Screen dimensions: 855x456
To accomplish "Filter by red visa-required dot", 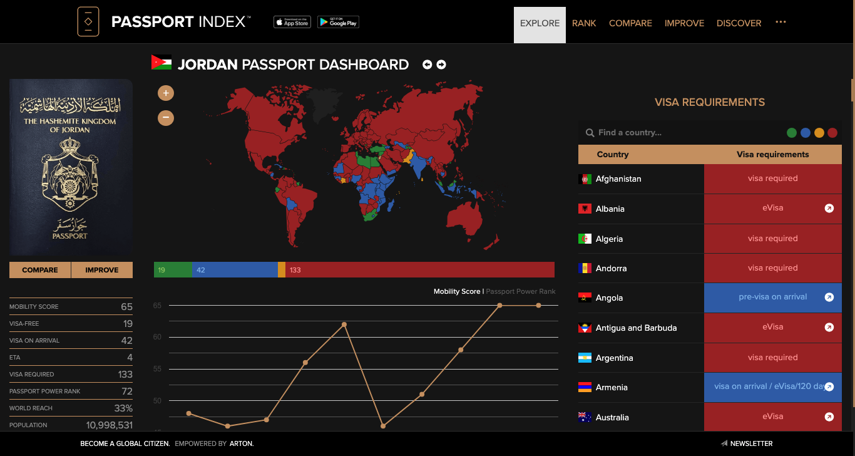I will (x=832, y=133).
